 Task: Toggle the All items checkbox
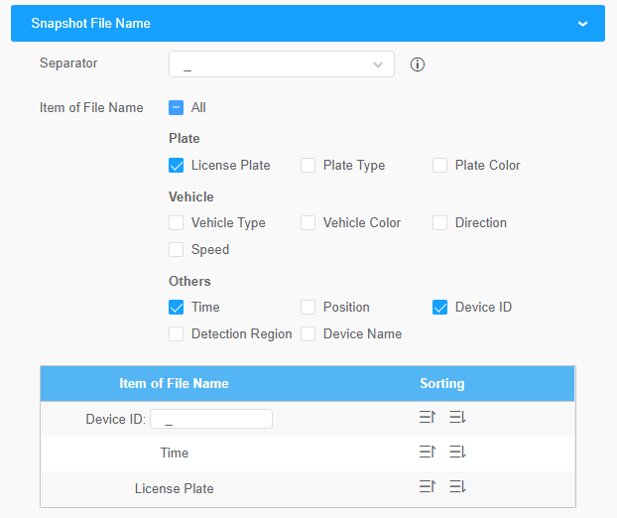176,107
